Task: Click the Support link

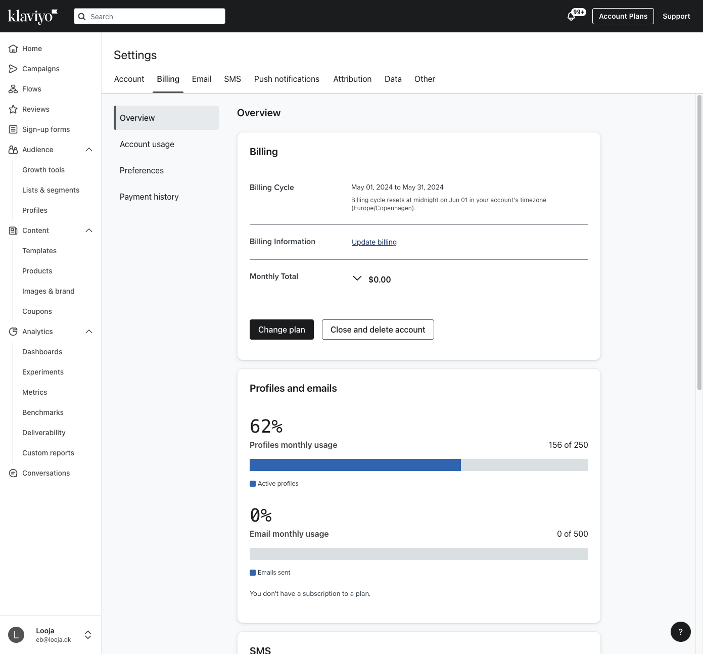Action: tap(676, 16)
